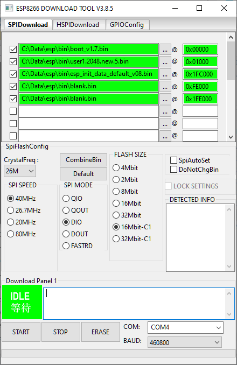
Task: Open the CrystalFreq 26M dropdown
Action: point(20,171)
